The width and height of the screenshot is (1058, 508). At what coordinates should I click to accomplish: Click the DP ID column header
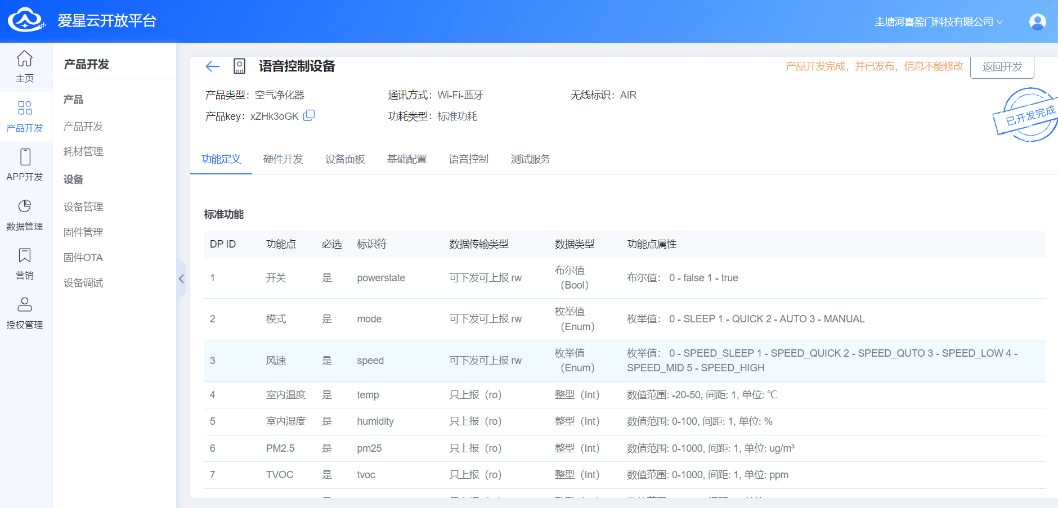pos(223,244)
